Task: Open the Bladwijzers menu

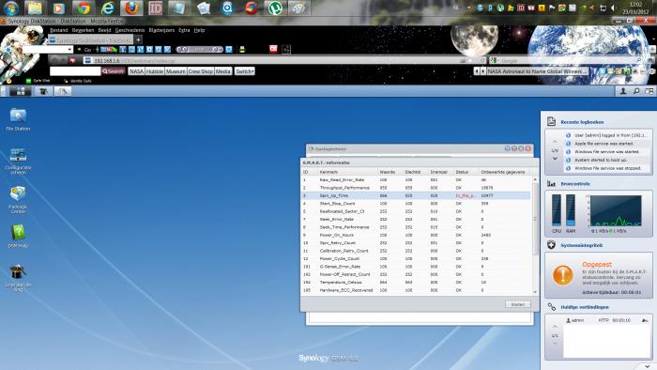Action: pyautogui.click(x=161, y=30)
